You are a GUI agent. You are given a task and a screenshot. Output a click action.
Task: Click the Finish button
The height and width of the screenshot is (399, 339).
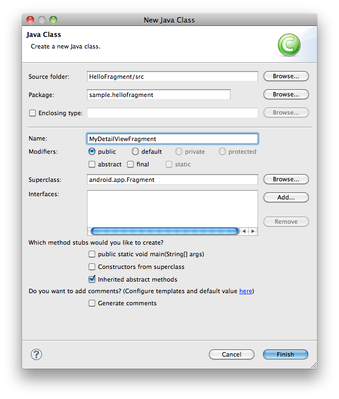pos(286,354)
